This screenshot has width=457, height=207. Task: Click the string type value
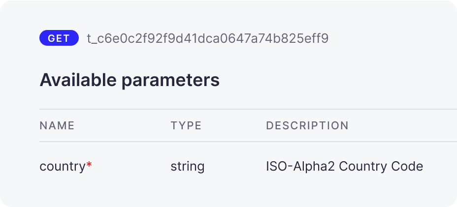pyautogui.click(x=188, y=167)
